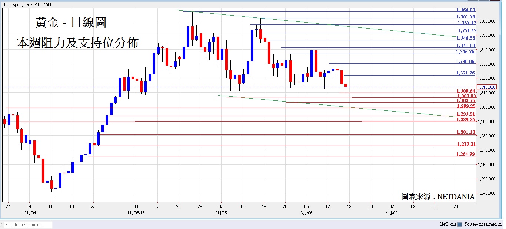
Task: Click the 'You are not signed in.' text
Action: 483,225
